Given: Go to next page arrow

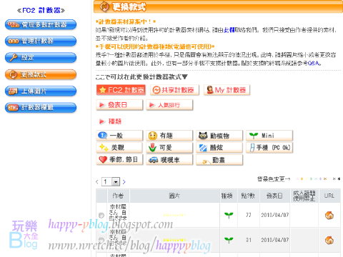Looking at the screenshot, I should point(124,182).
